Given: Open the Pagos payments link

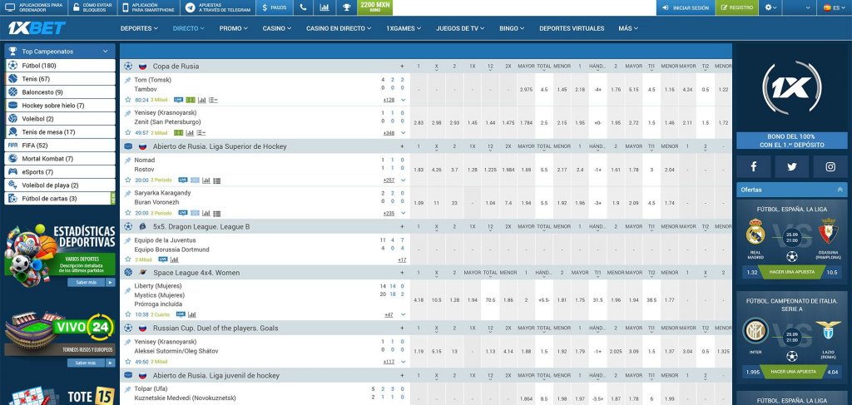Looking at the screenshot, I should (275, 7).
